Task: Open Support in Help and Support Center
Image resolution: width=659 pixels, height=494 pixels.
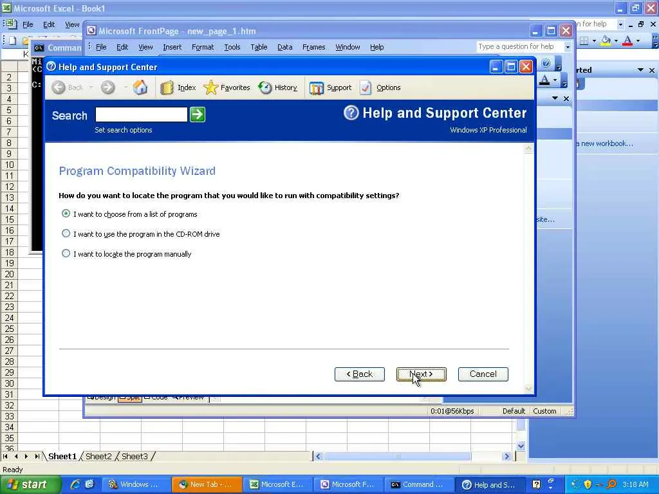Action: pos(330,87)
